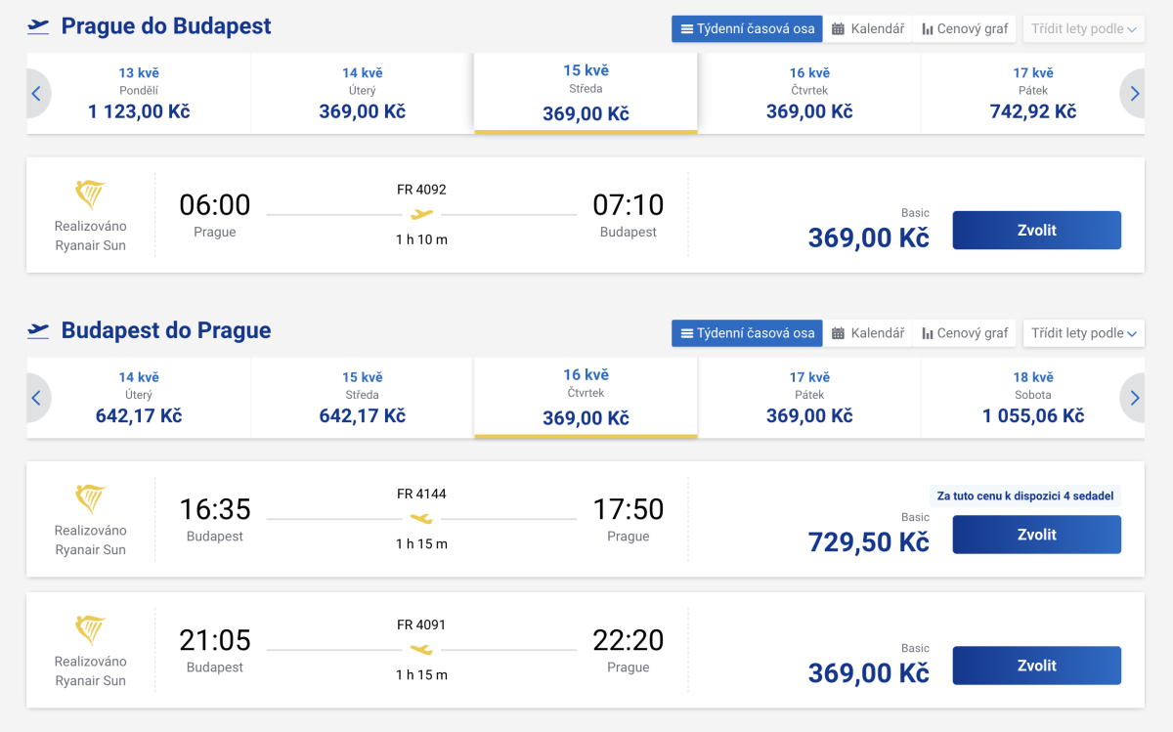Screen dimensions: 1173x732
Task: Go to earlier dates for Budapest–Prague flights
Action: pyautogui.click(x=36, y=398)
